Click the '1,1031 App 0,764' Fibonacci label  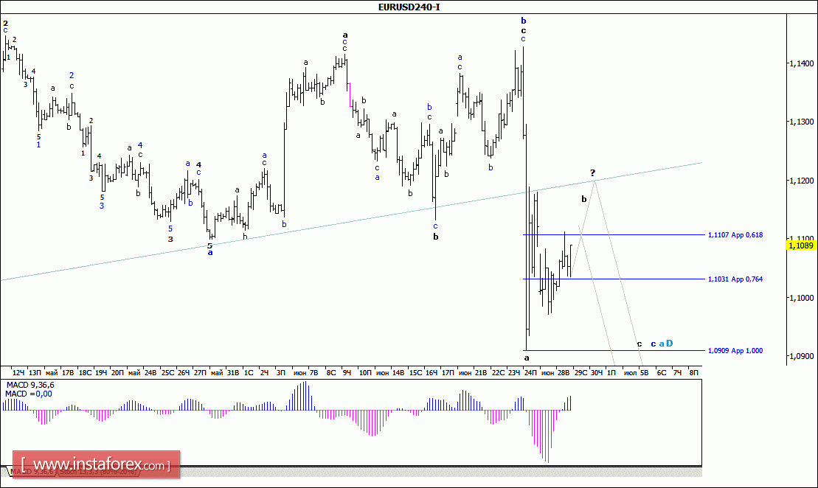735,279
